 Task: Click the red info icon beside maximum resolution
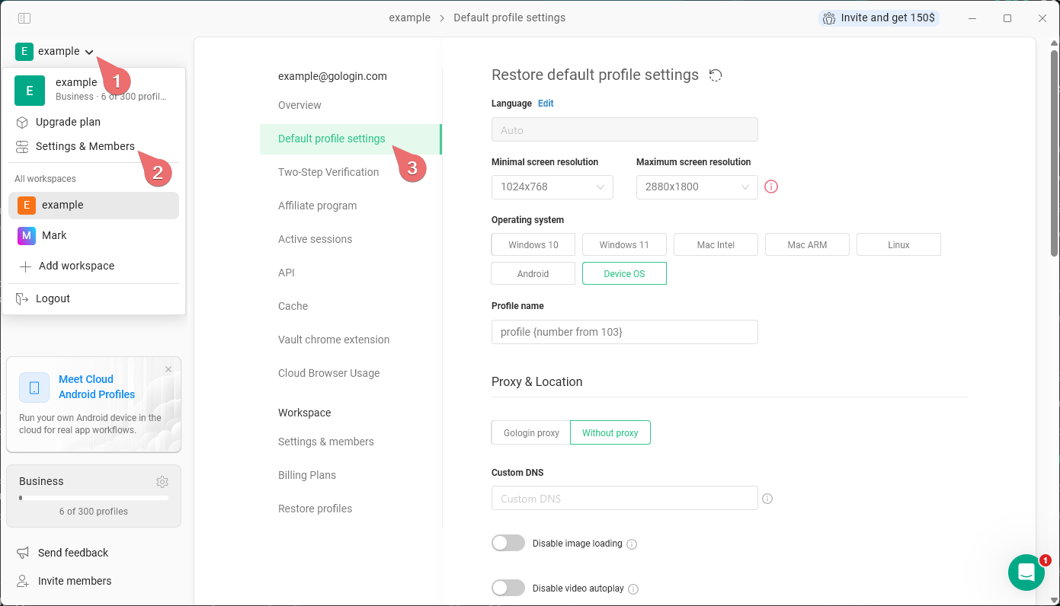[771, 187]
